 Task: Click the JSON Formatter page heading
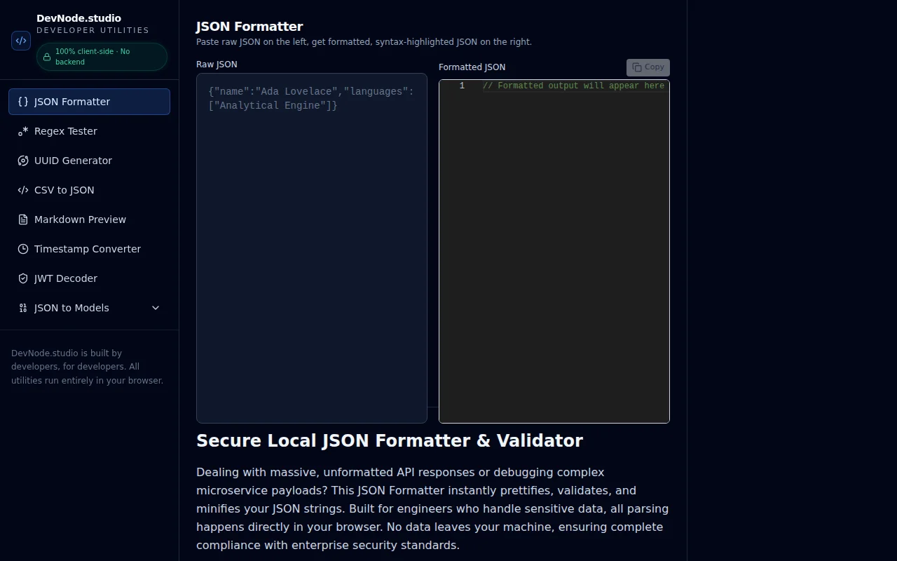pyautogui.click(x=249, y=27)
